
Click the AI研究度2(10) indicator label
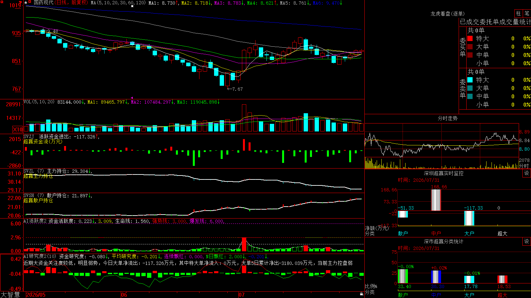click(x=40, y=256)
